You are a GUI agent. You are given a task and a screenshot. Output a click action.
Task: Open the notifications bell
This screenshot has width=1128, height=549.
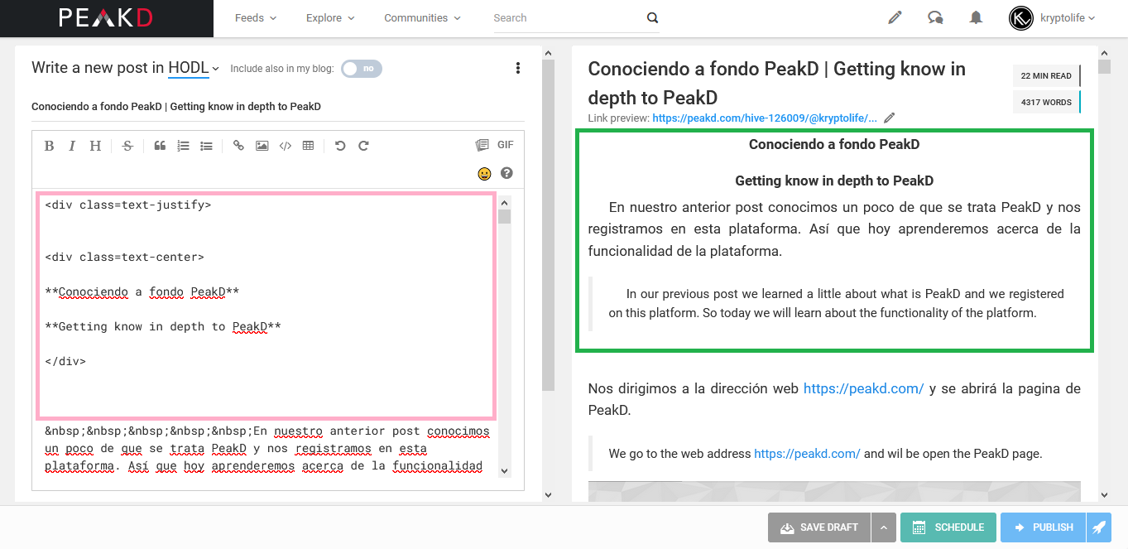pyautogui.click(x=976, y=17)
